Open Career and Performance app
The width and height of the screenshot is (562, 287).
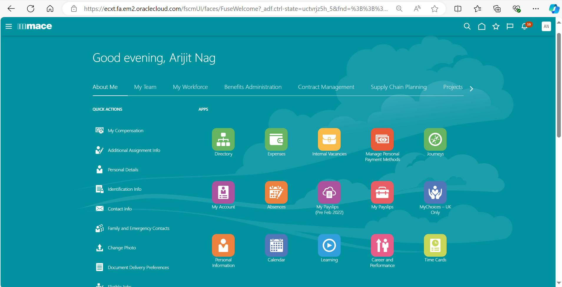382,245
